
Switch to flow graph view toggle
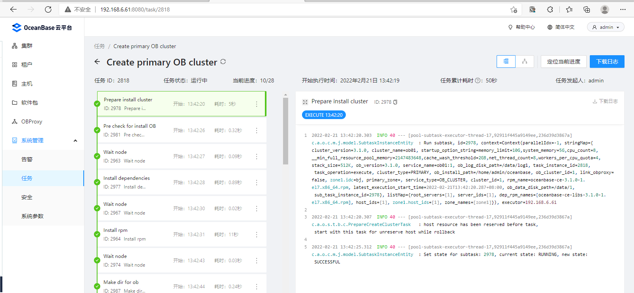click(525, 62)
